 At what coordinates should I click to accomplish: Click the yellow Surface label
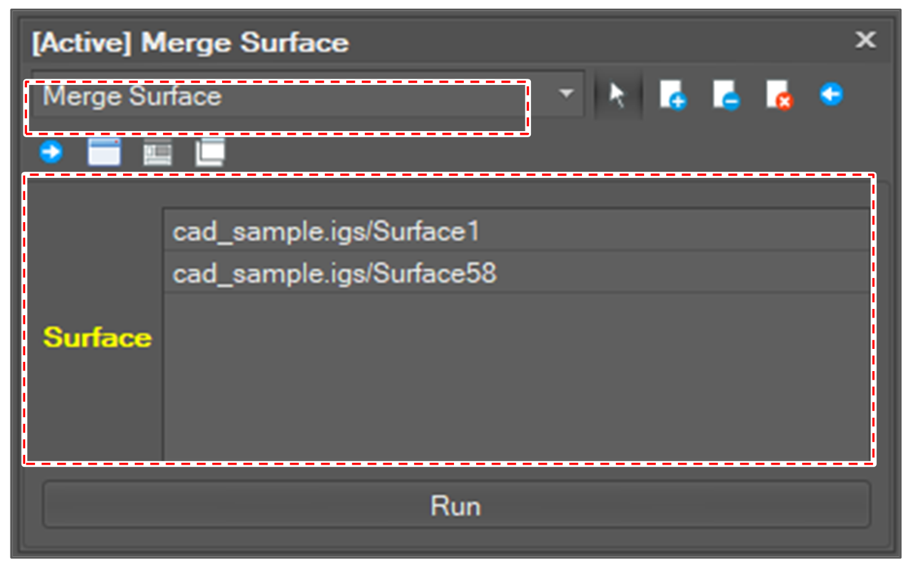tap(97, 338)
